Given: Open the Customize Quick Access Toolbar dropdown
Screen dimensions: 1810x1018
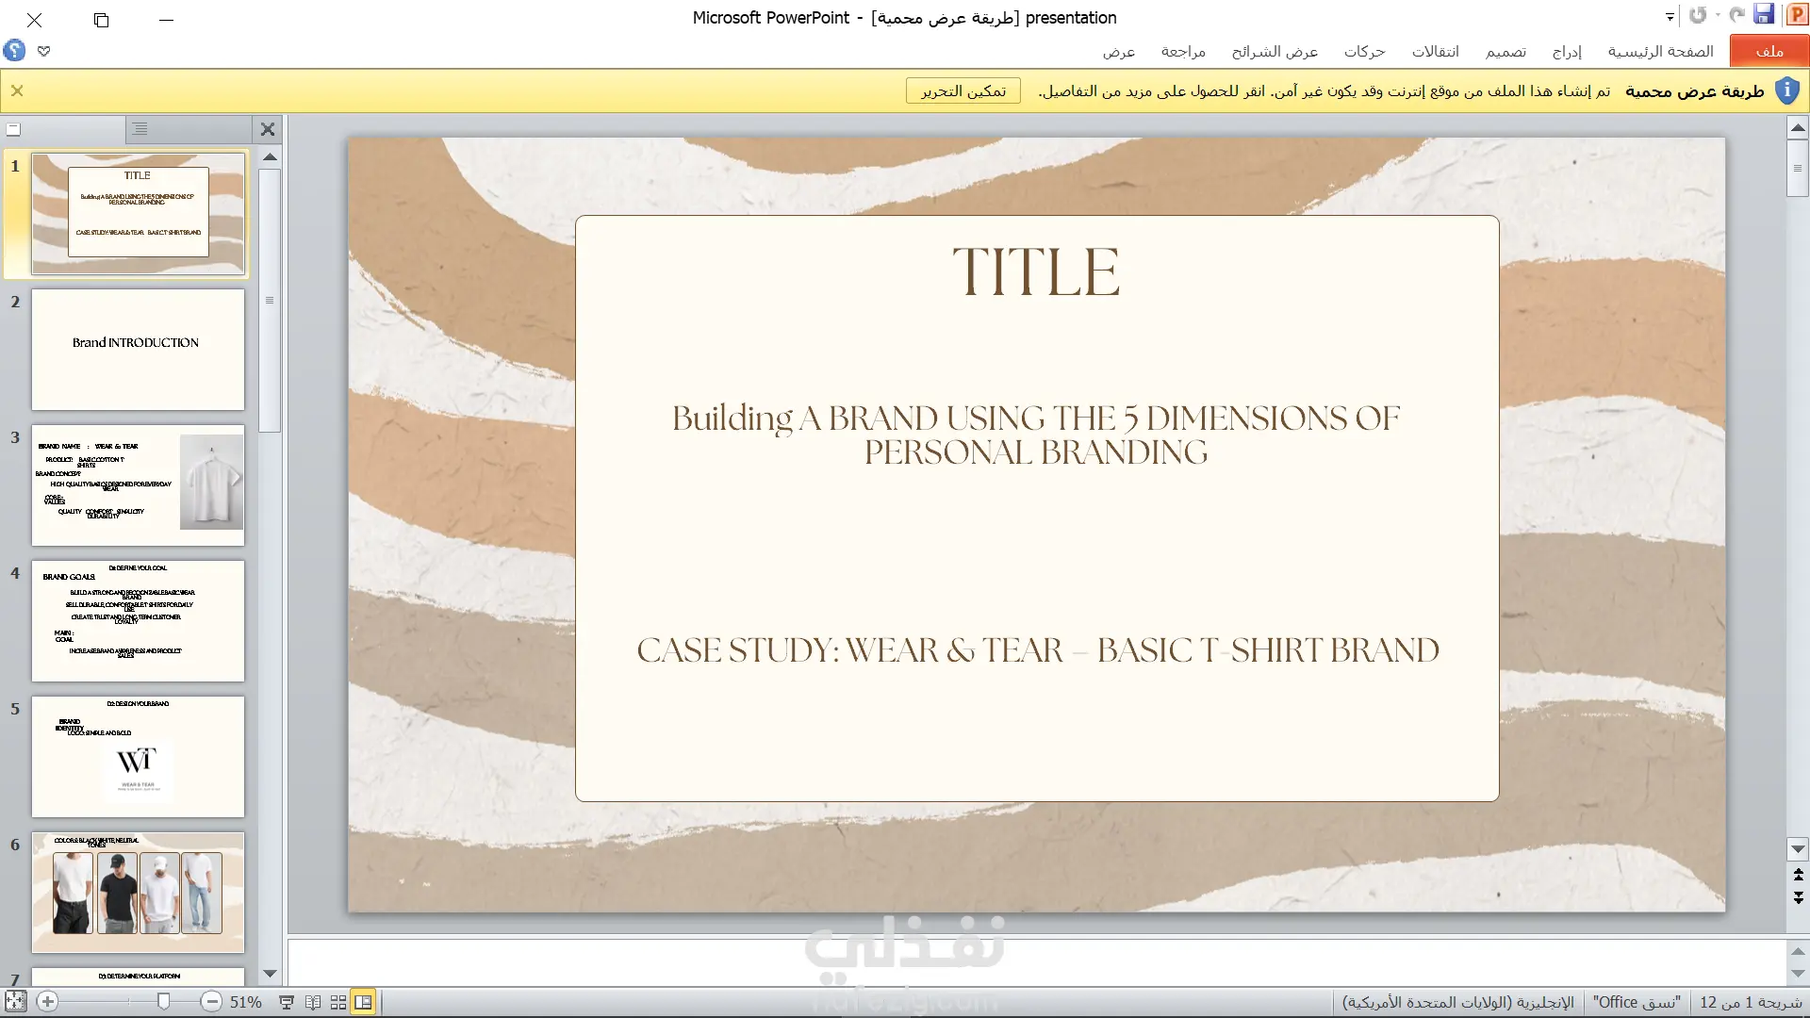Looking at the screenshot, I should click(1670, 17).
